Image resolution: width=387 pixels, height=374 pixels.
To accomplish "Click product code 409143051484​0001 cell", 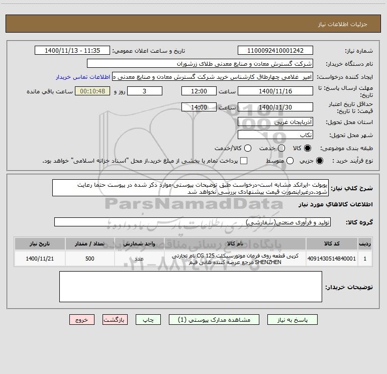I will (x=332, y=259).
